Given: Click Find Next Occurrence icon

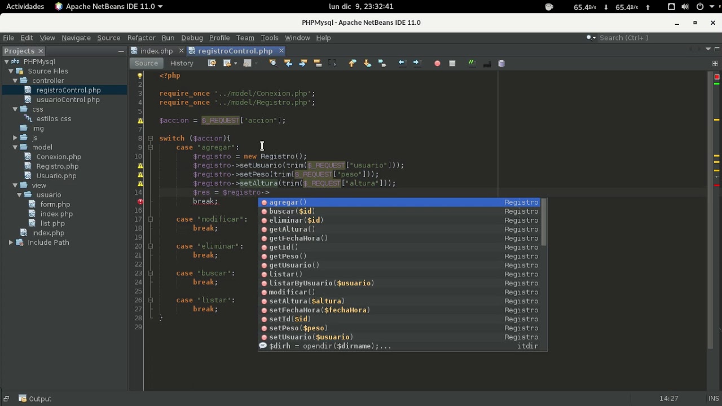Looking at the screenshot, I should 303,63.
